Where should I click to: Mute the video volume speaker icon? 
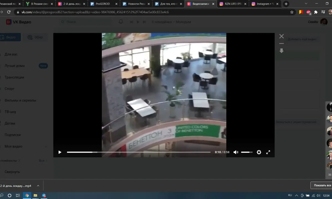(x=236, y=152)
